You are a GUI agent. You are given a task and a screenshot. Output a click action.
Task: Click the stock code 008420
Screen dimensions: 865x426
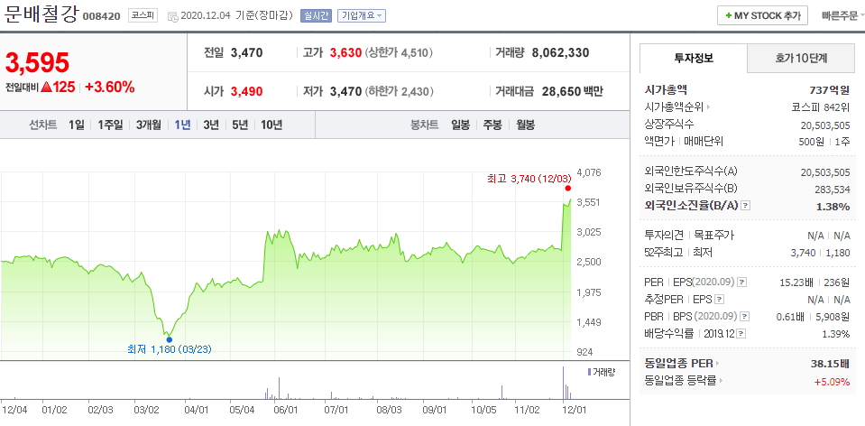click(102, 16)
